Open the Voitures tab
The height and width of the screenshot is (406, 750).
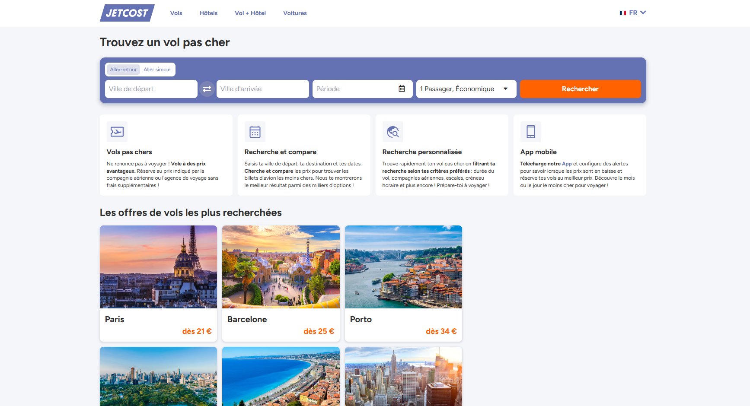pyautogui.click(x=295, y=13)
